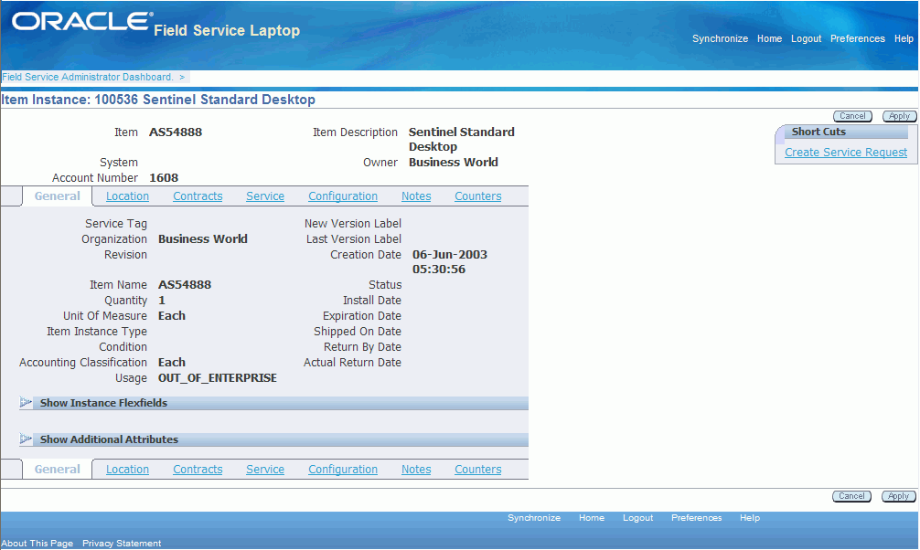The width and height of the screenshot is (920, 550).
Task: Open Help in header
Action: (x=904, y=38)
